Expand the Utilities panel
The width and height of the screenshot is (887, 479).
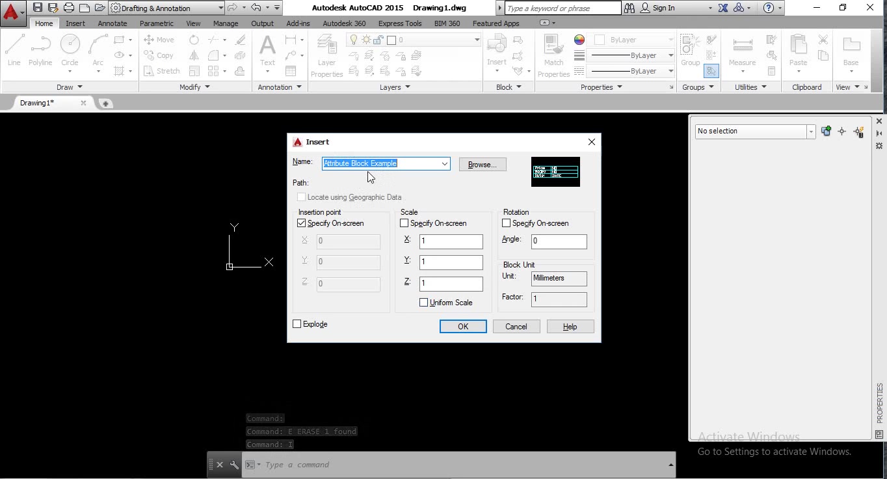click(x=750, y=87)
